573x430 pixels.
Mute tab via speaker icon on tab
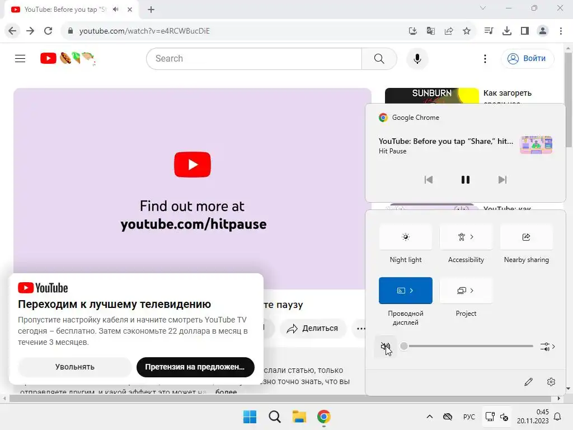tap(116, 10)
